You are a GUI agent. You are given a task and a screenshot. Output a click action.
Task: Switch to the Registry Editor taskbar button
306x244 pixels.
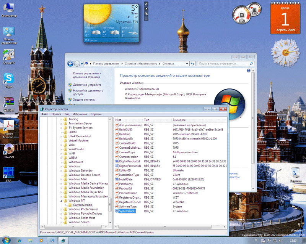63,241
